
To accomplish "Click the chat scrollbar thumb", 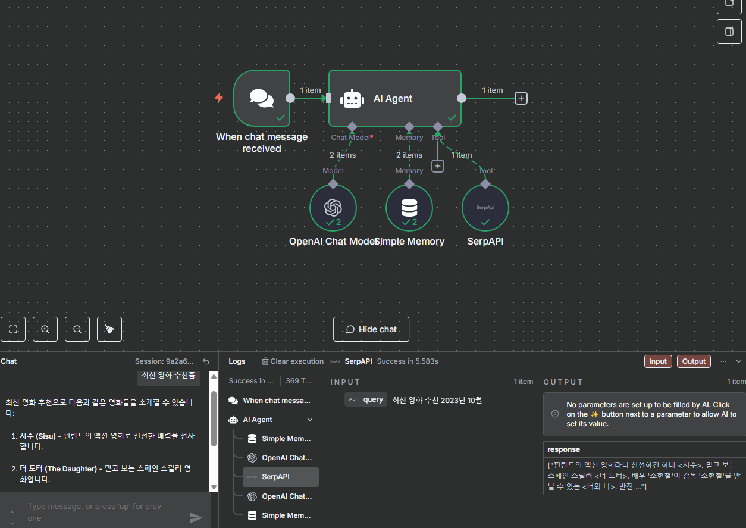I will pyautogui.click(x=214, y=418).
